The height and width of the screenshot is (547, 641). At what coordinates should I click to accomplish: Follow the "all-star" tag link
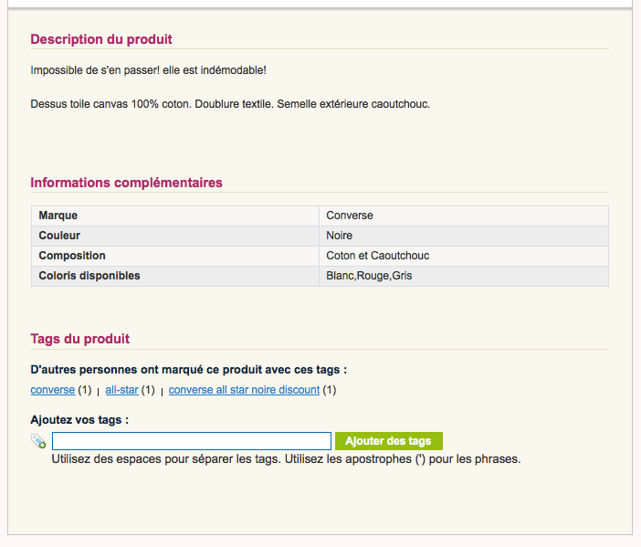[121, 390]
